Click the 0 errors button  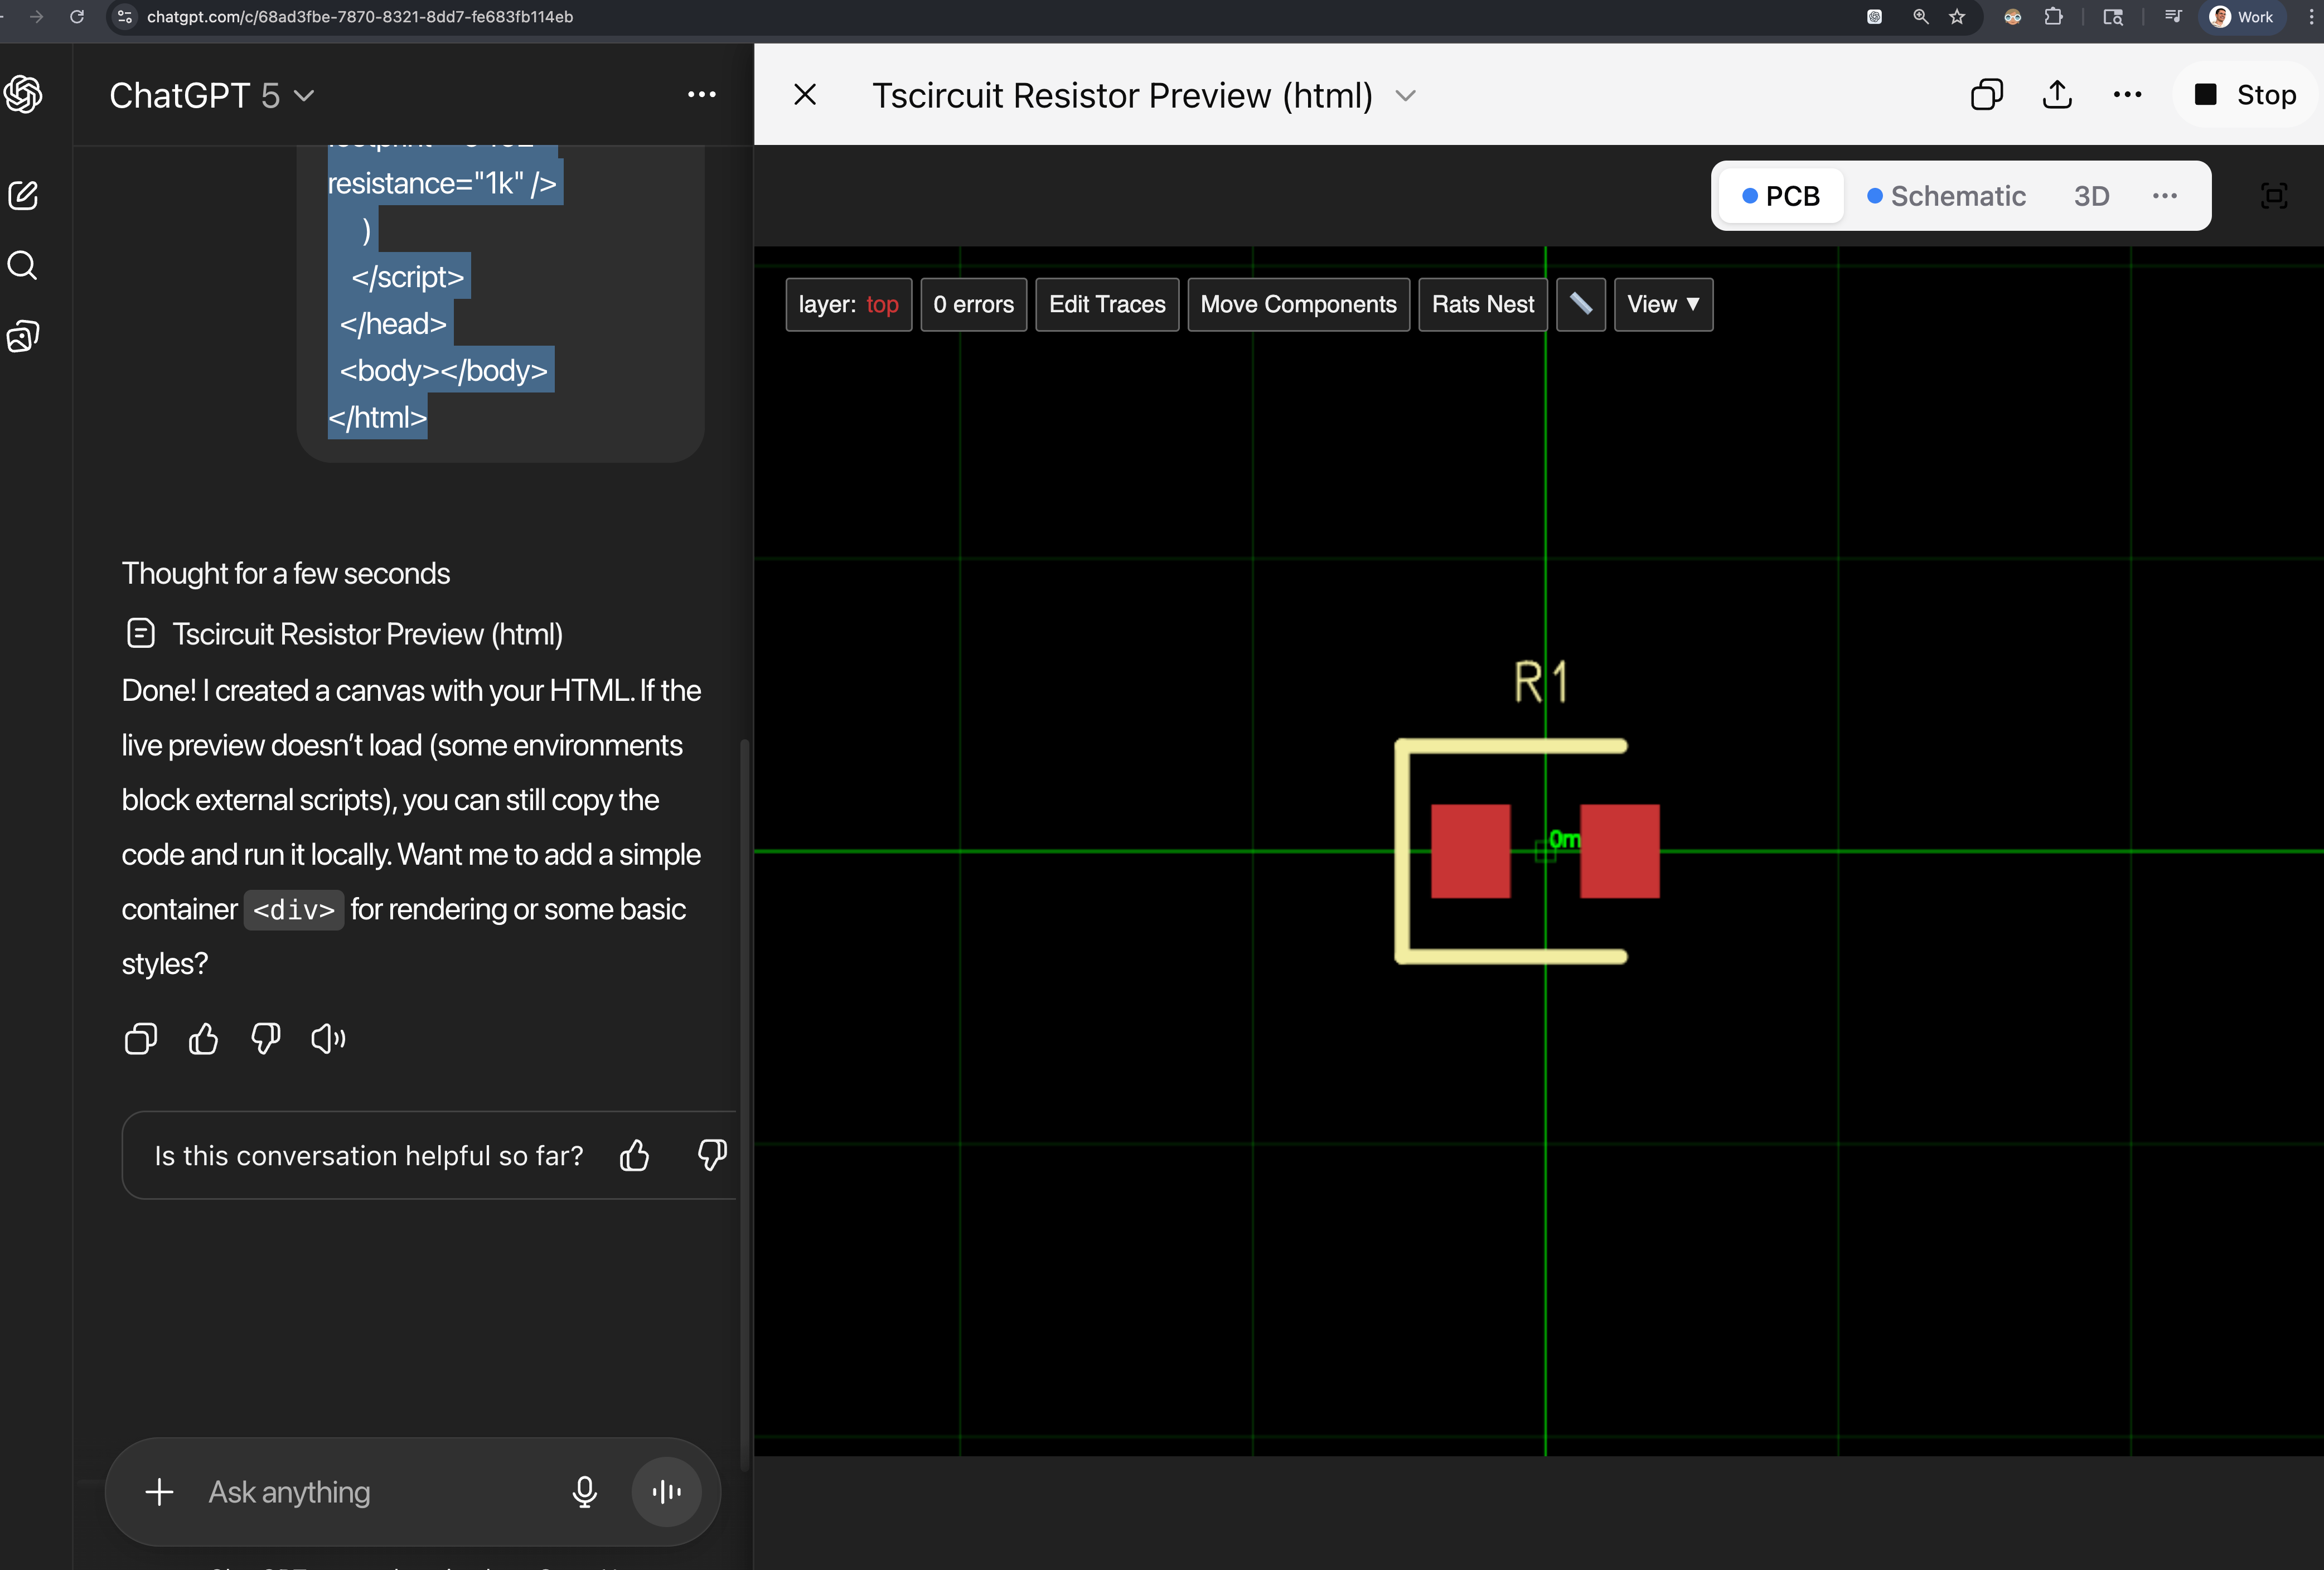(x=973, y=304)
